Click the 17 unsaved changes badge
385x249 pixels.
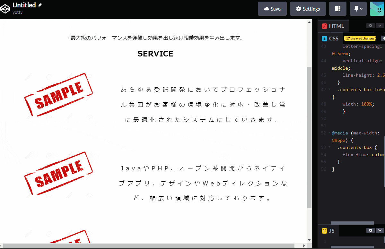pyautogui.click(x=360, y=38)
